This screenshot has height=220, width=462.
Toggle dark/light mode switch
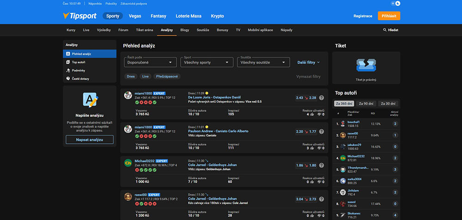[396, 3]
